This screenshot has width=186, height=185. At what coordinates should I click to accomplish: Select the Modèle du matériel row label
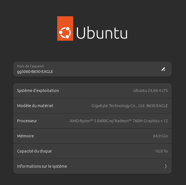point(35,106)
